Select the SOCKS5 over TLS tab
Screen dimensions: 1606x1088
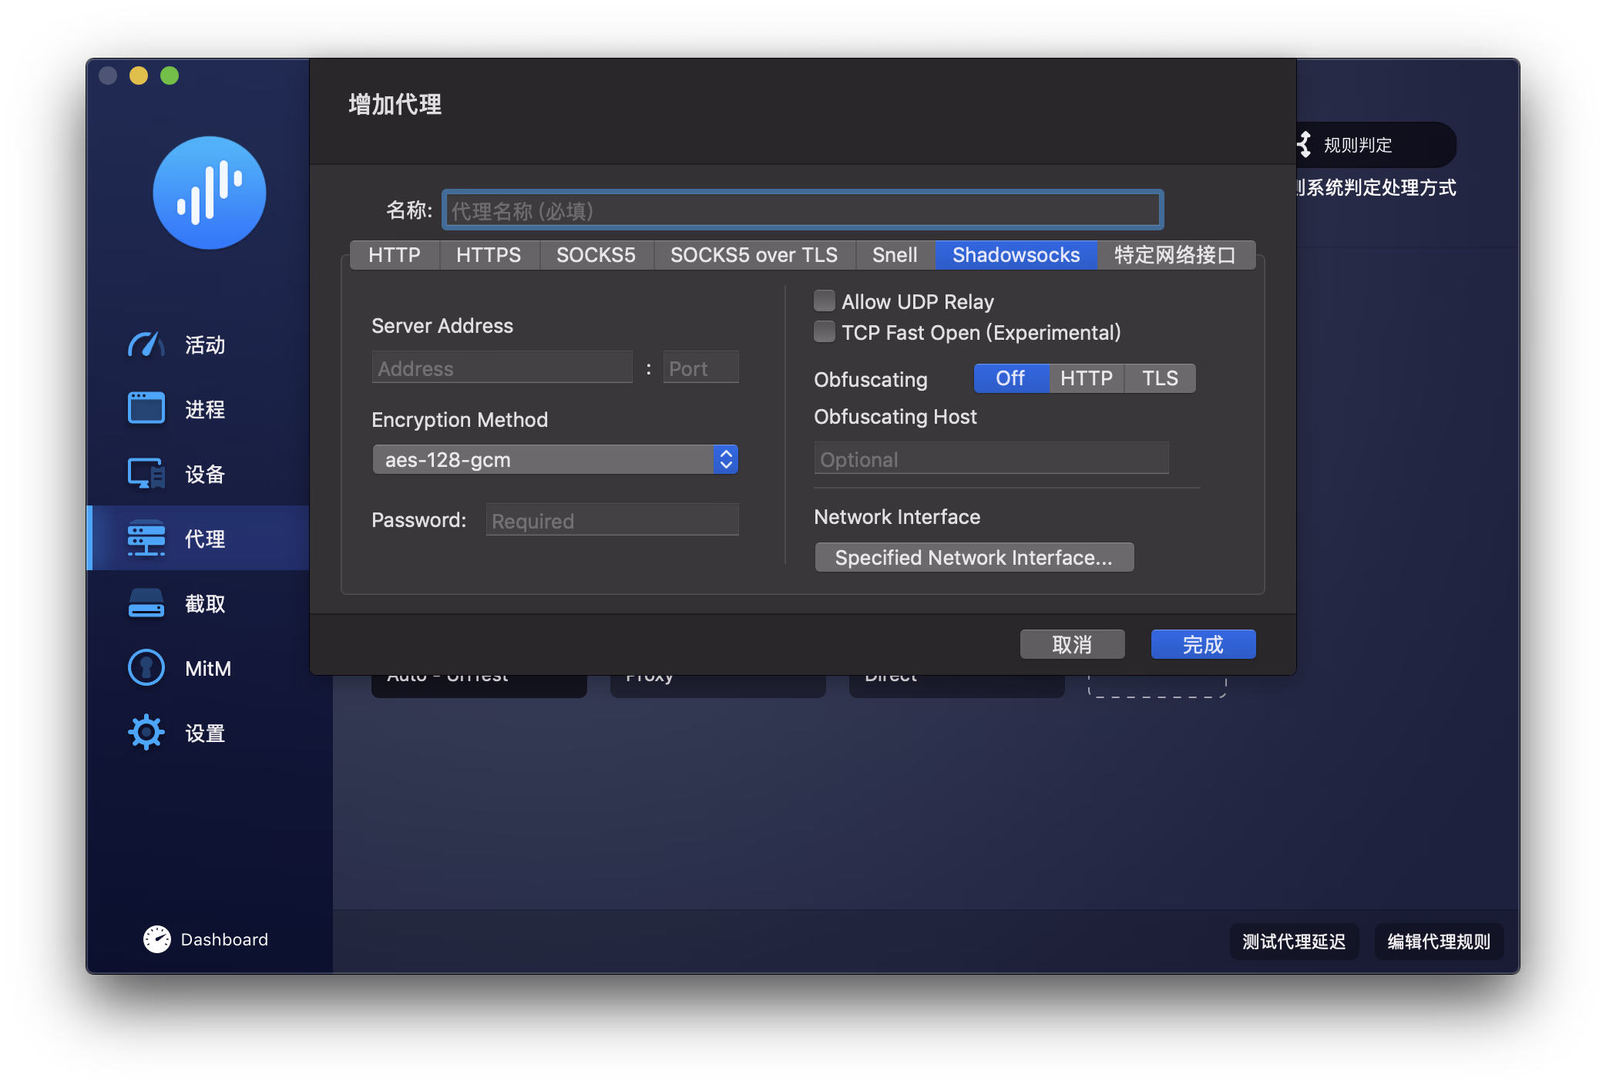pyautogui.click(x=753, y=255)
